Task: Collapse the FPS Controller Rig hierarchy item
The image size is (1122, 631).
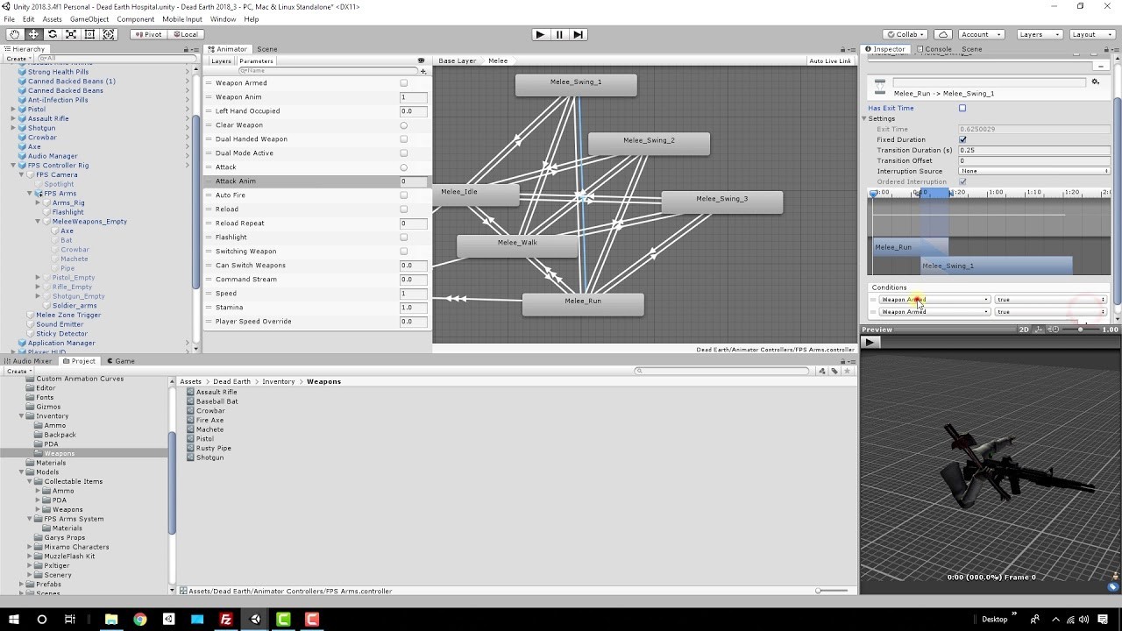Action: pyautogui.click(x=13, y=166)
